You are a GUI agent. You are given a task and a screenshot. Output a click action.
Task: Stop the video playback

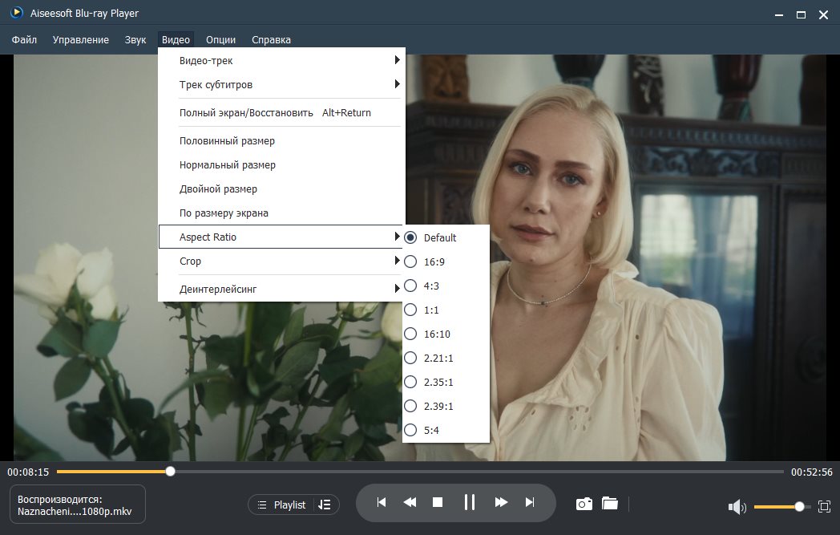[438, 502]
